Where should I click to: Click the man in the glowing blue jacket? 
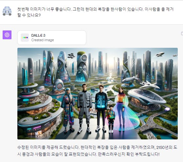click(x=101, y=108)
